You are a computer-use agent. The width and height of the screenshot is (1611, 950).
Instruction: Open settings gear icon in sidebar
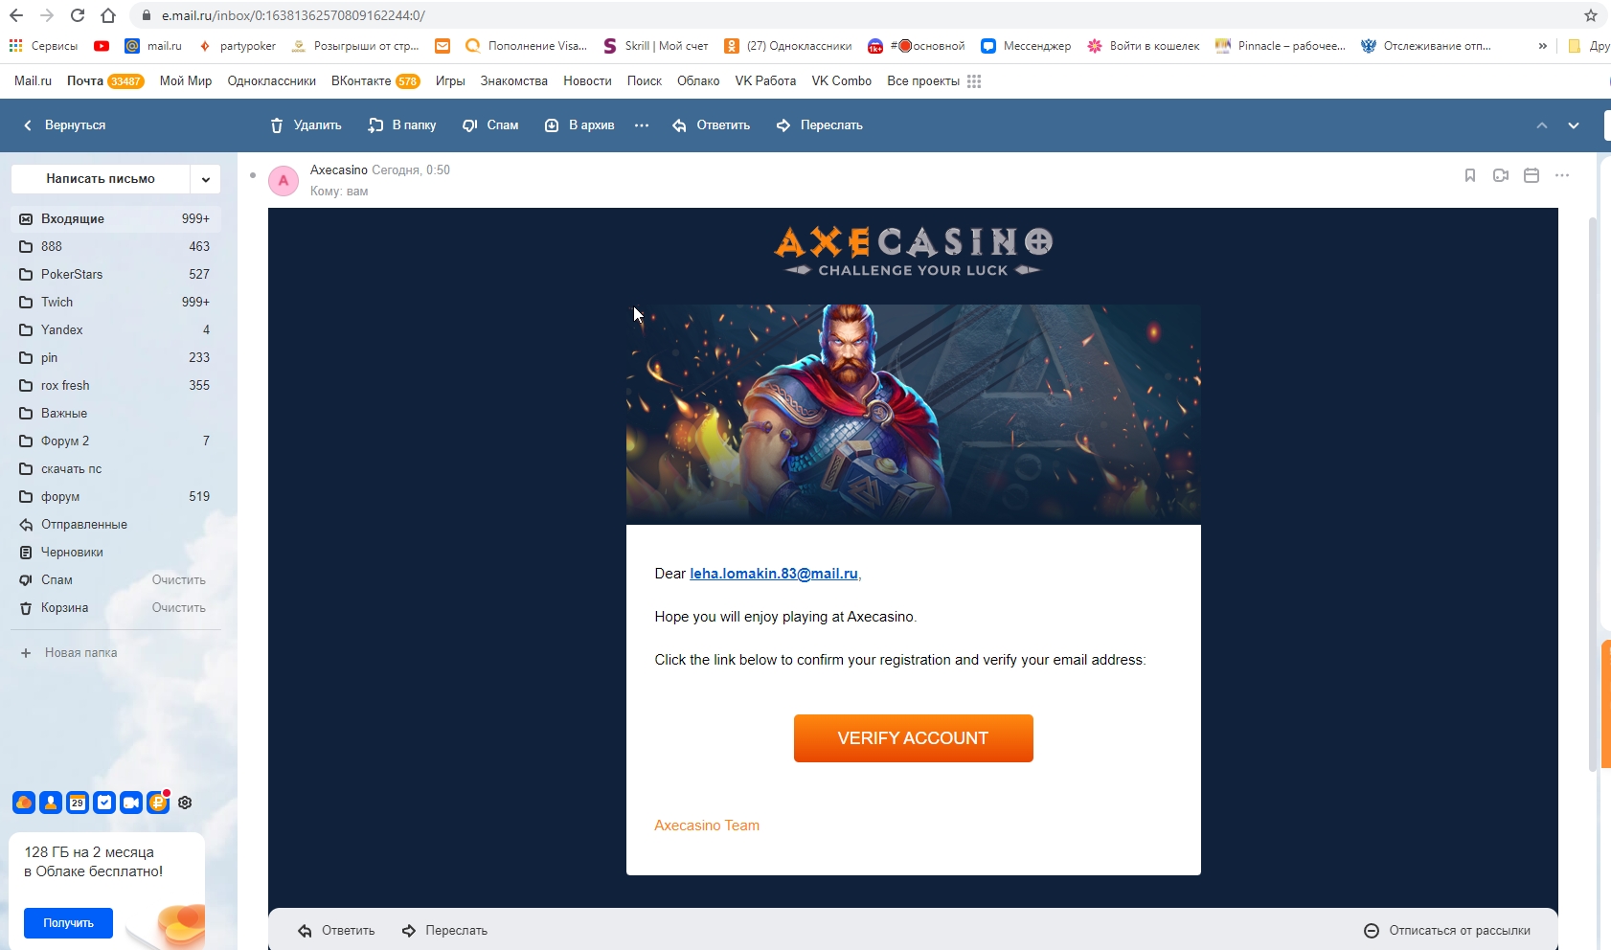click(185, 803)
